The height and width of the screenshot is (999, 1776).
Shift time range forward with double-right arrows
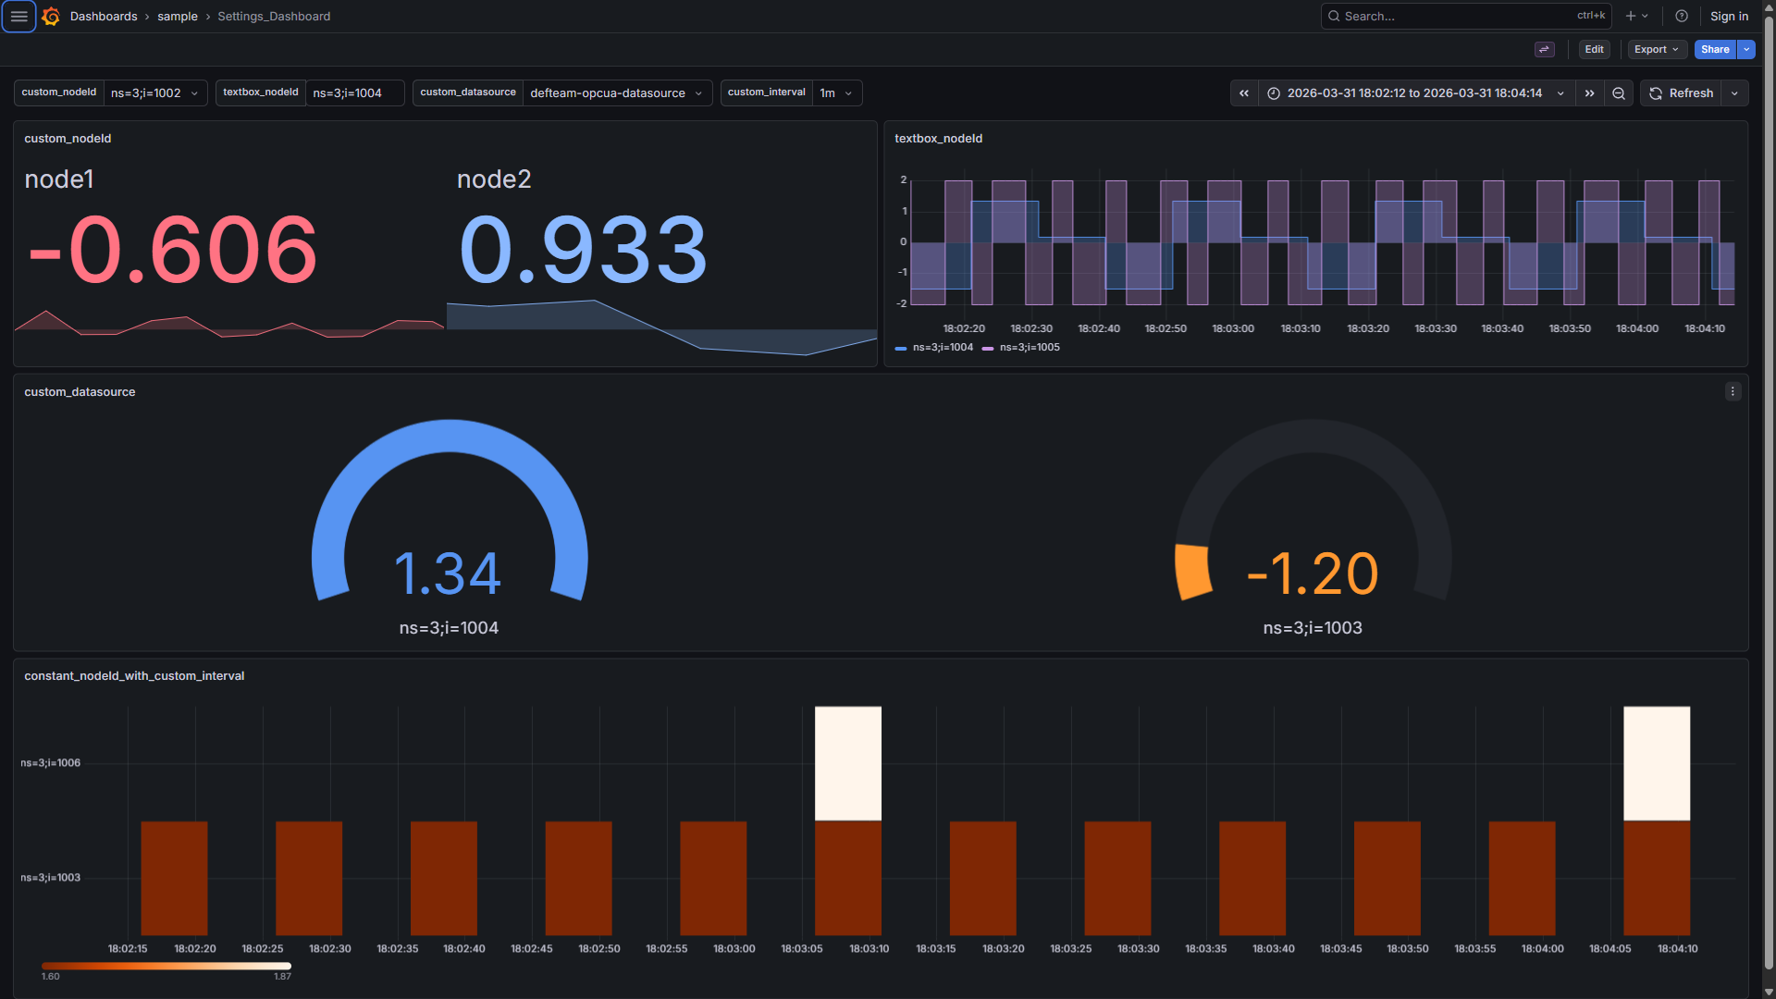click(1589, 93)
